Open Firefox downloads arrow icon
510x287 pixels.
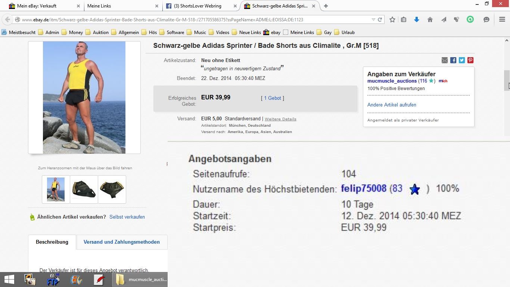point(416,20)
